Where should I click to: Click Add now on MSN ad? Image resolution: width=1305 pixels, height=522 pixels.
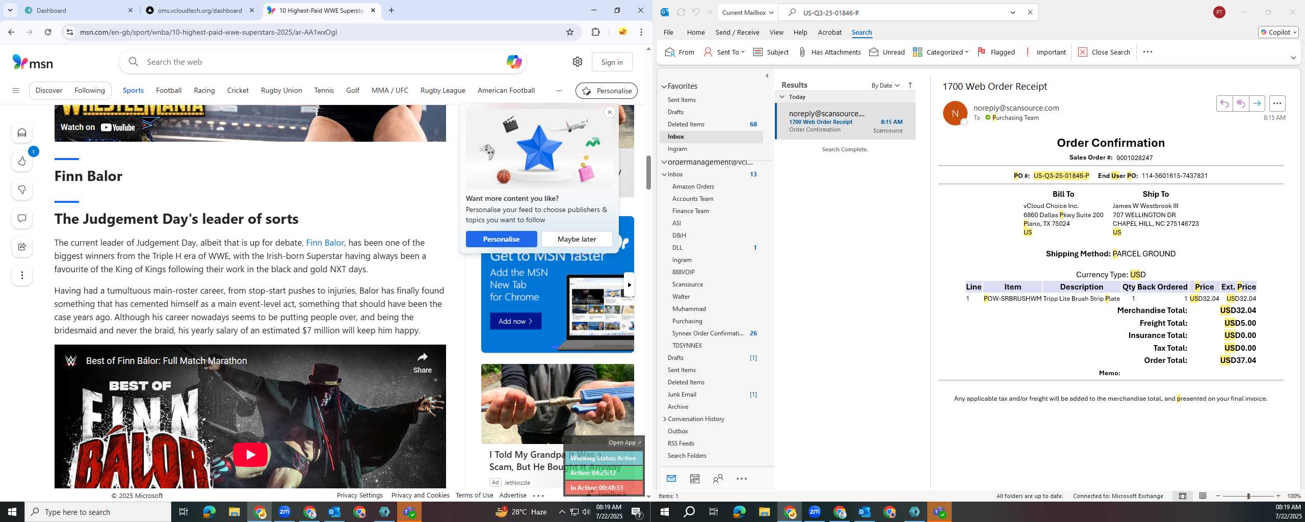[515, 321]
